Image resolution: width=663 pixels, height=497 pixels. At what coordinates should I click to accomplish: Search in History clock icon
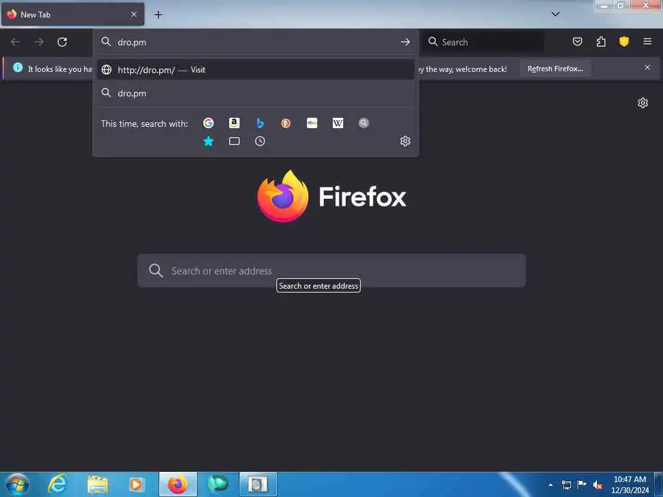pos(260,141)
